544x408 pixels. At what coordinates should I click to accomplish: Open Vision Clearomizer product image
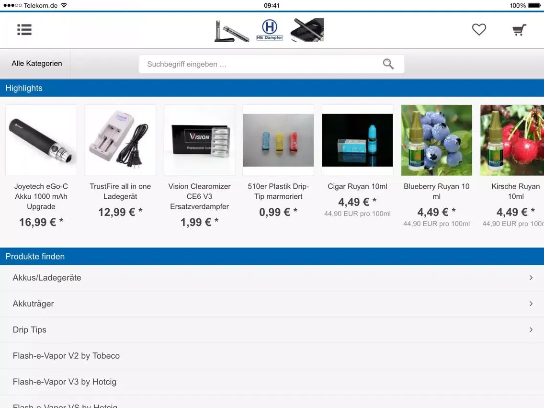tap(200, 140)
